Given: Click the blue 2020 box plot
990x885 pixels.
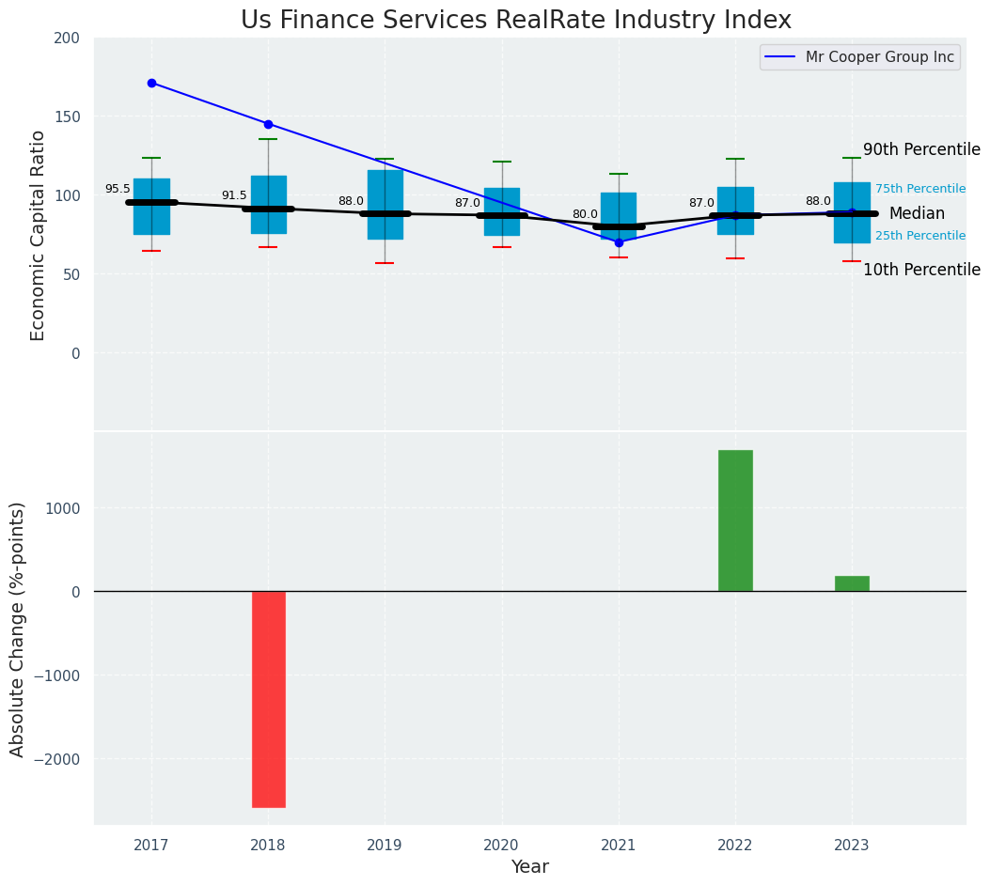Looking at the screenshot, I should pos(502,212).
